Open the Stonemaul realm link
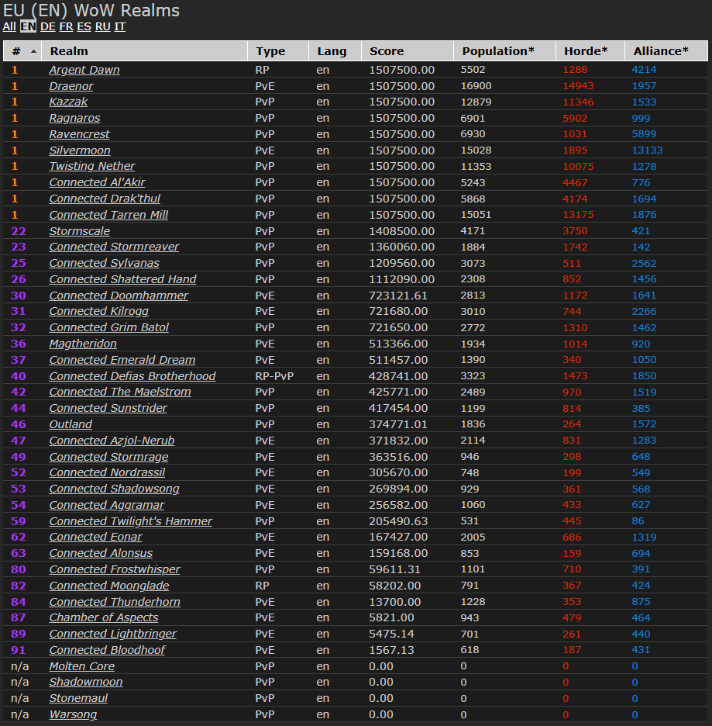 click(78, 698)
